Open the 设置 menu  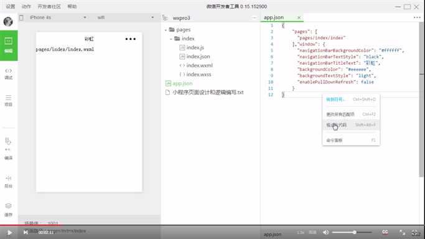click(11, 6)
